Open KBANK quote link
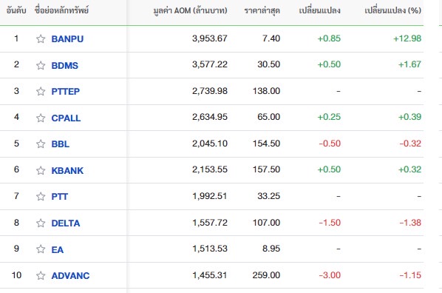 (x=67, y=170)
